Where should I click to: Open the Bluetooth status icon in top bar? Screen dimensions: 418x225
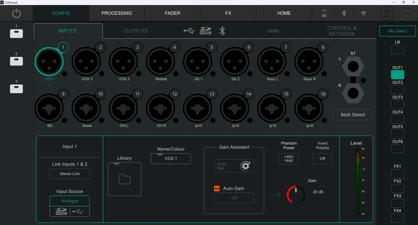click(344, 13)
